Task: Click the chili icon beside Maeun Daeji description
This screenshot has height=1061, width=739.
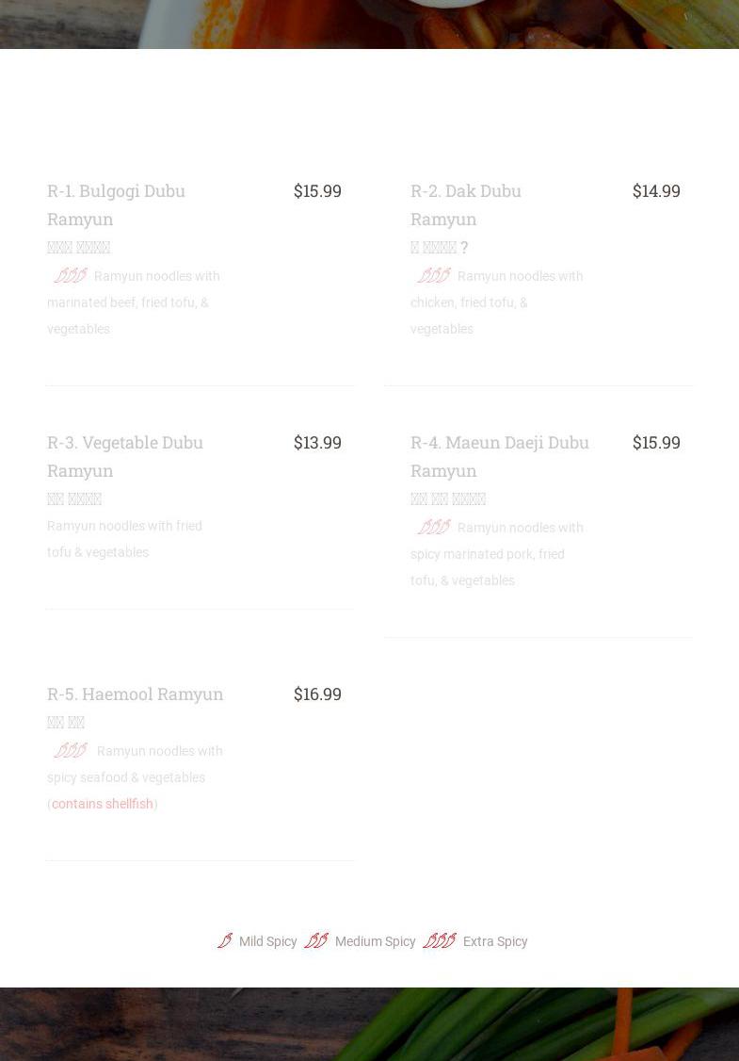Action: [434, 528]
